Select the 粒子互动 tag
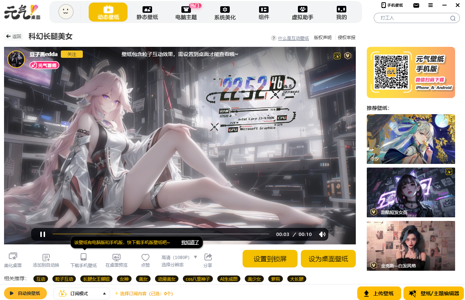Screen dimensions: 465x300 64,279
